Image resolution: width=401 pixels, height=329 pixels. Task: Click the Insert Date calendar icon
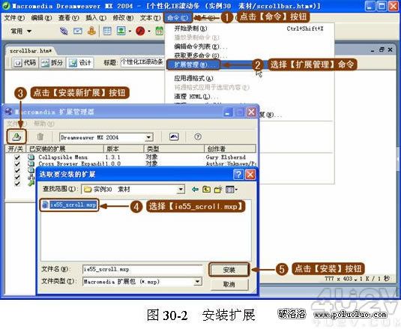coord(160,31)
